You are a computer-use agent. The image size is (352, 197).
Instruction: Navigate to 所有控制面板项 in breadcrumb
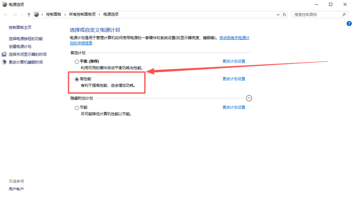tap(82, 14)
